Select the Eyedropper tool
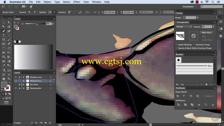This screenshot has height=126, width=224. (x=4, y=66)
